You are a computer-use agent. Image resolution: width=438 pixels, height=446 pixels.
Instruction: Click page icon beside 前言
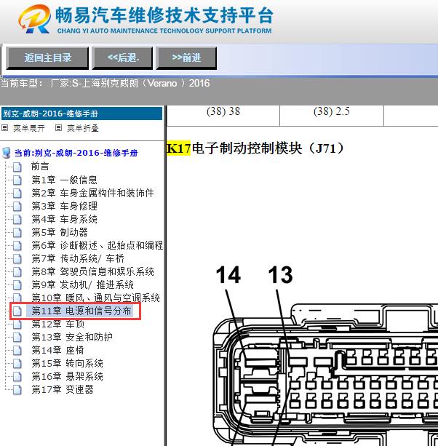(x=17, y=167)
